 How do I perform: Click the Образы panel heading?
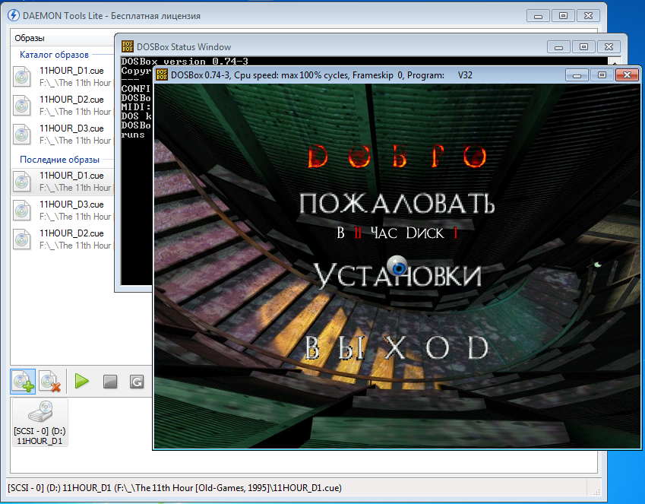[29, 38]
